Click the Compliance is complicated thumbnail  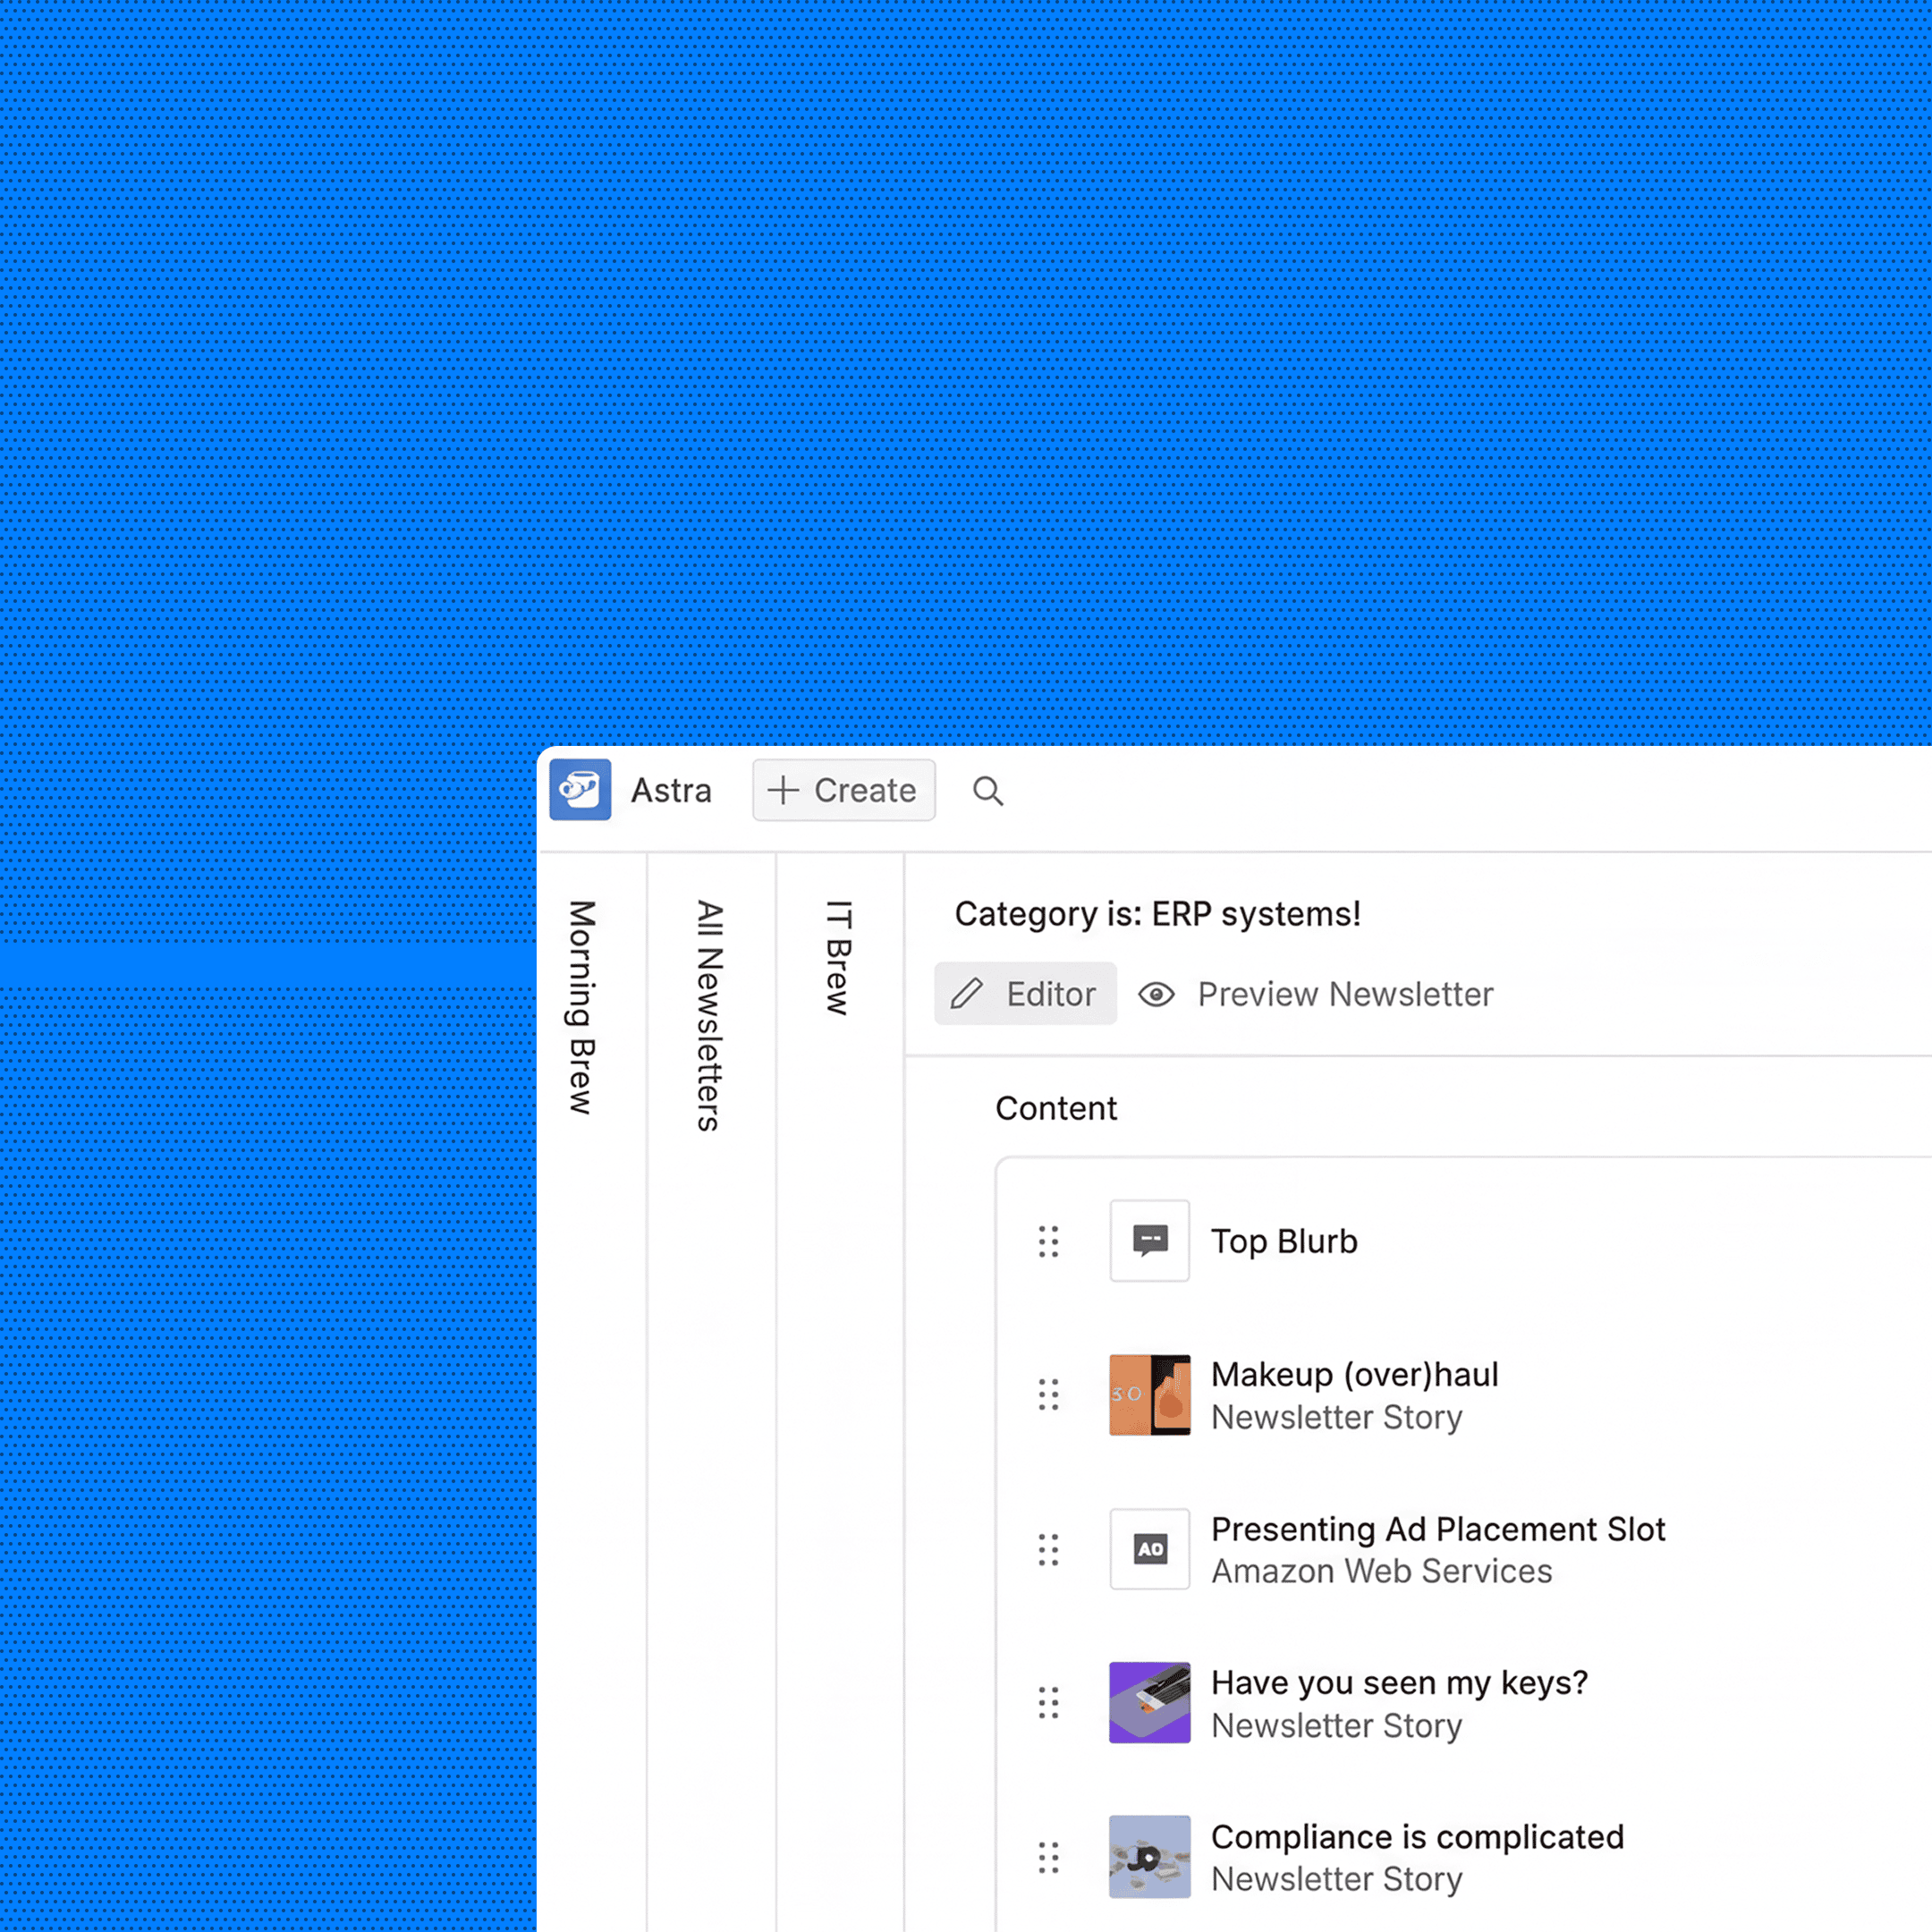1149,1856
